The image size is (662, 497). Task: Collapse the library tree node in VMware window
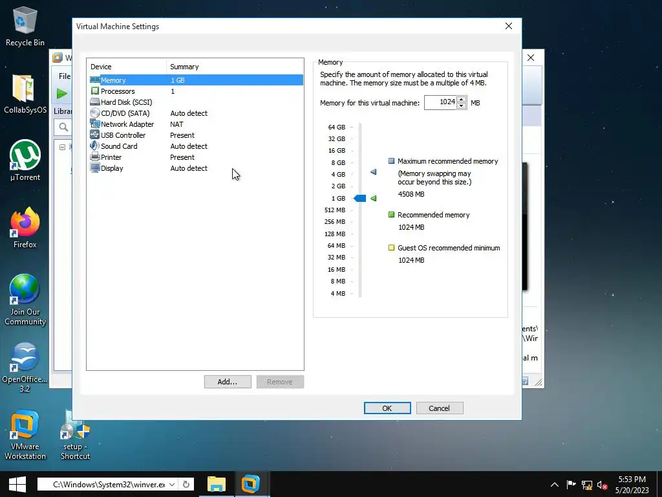tap(62, 147)
